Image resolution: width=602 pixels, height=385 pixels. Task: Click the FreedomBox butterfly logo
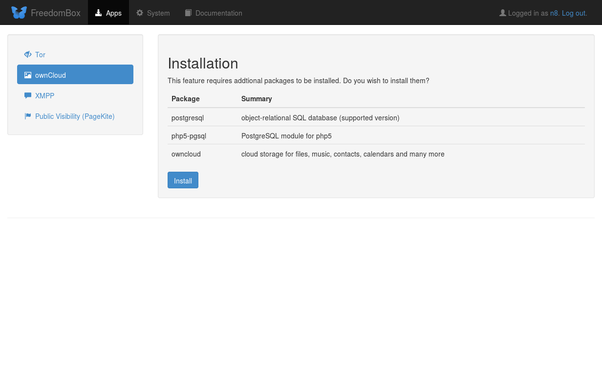tap(19, 13)
